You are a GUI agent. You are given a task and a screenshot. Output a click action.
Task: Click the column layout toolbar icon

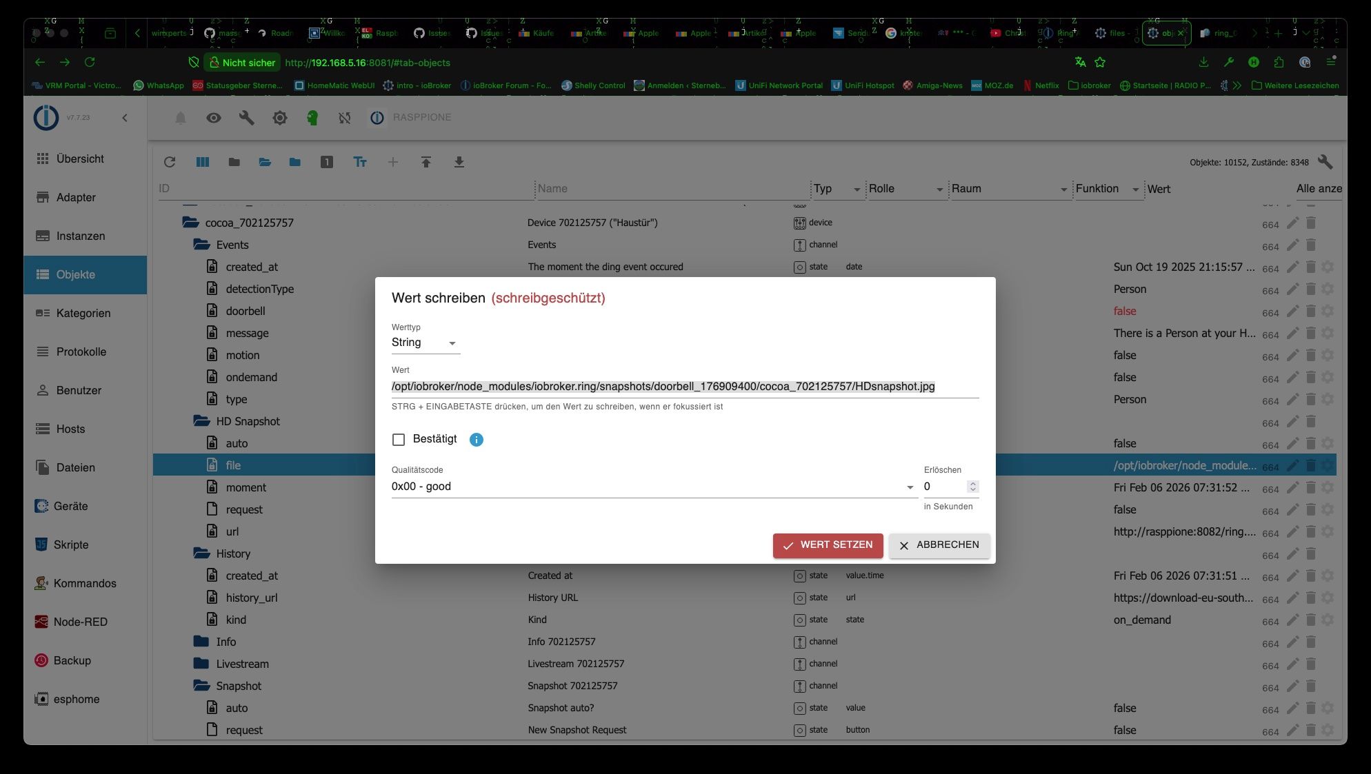tap(202, 162)
